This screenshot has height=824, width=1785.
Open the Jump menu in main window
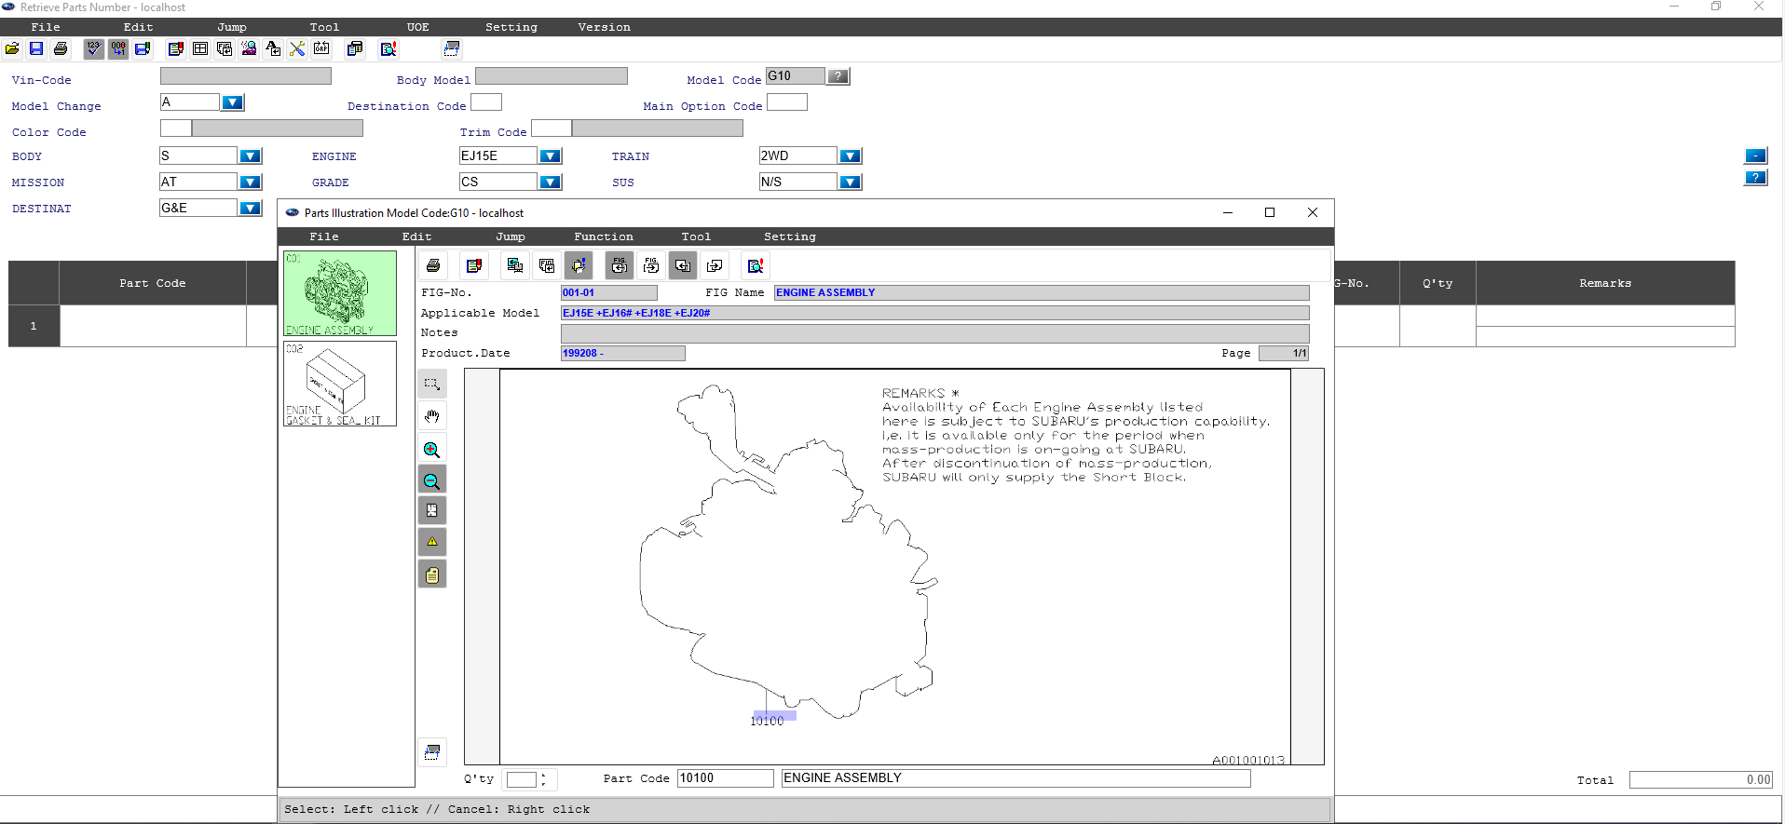click(x=232, y=27)
